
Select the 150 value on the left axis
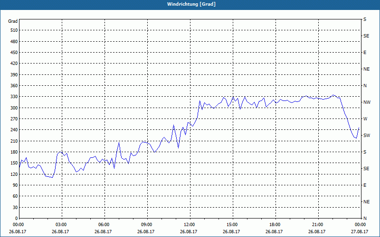[x=14, y=163]
